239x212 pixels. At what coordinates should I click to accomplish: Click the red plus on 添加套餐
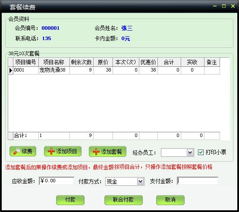tap(96, 152)
